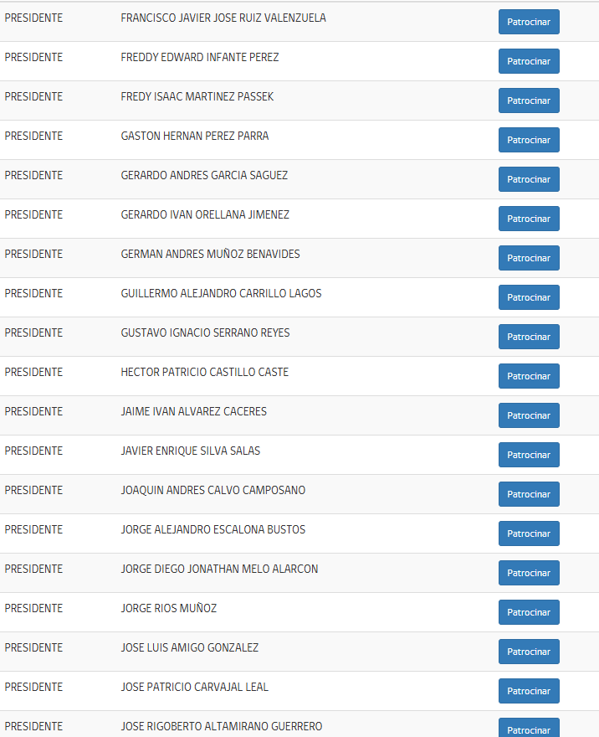
Task: Click Patrocinar for Gustavo Ignacio Serrano Reyes
Action: tap(529, 337)
